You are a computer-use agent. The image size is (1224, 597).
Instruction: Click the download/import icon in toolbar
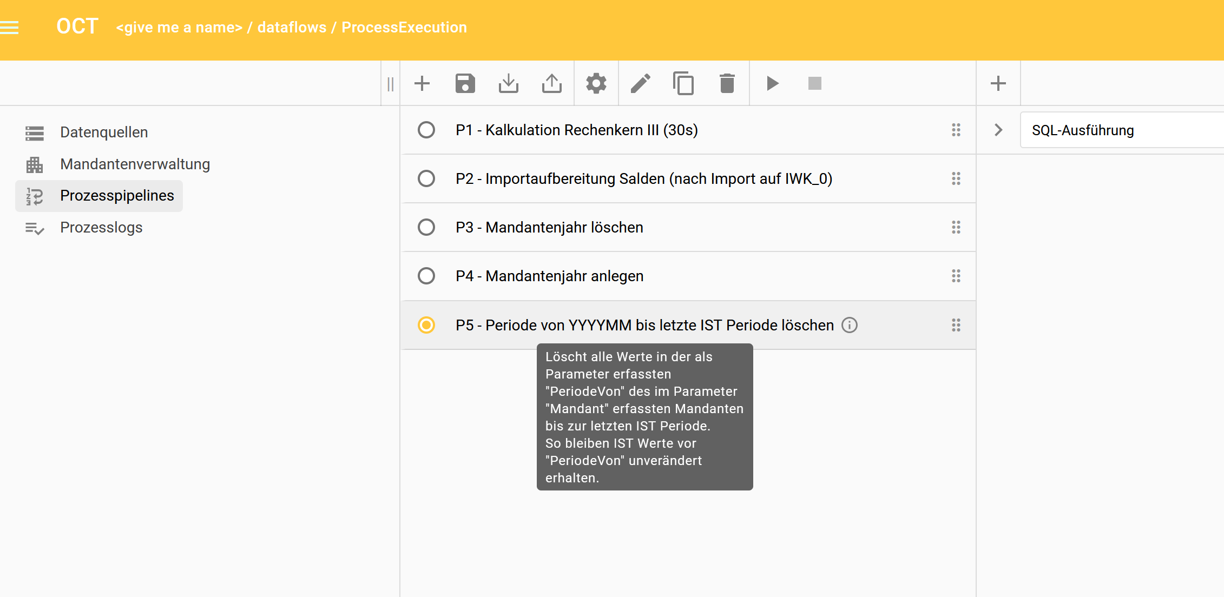click(508, 84)
